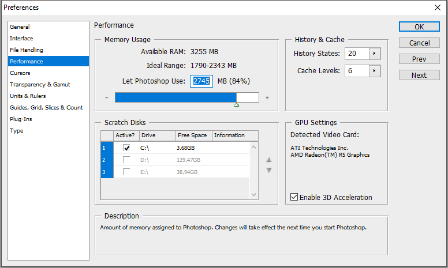Move scratch disk down with arrow icon
Image resolution: width=448 pixels, height=268 pixels.
[268, 170]
